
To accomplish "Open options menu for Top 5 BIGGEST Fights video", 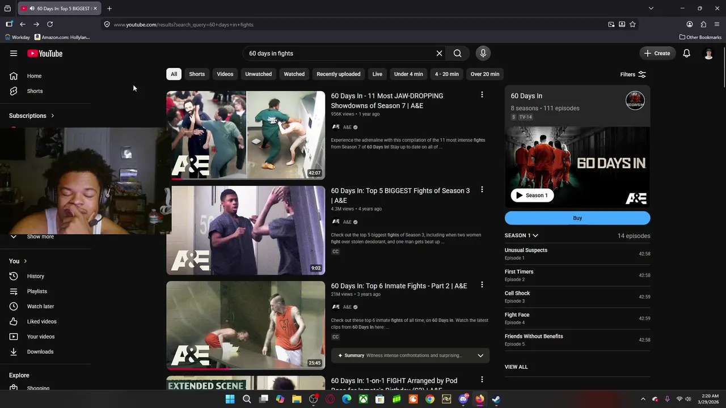I will coord(482,190).
